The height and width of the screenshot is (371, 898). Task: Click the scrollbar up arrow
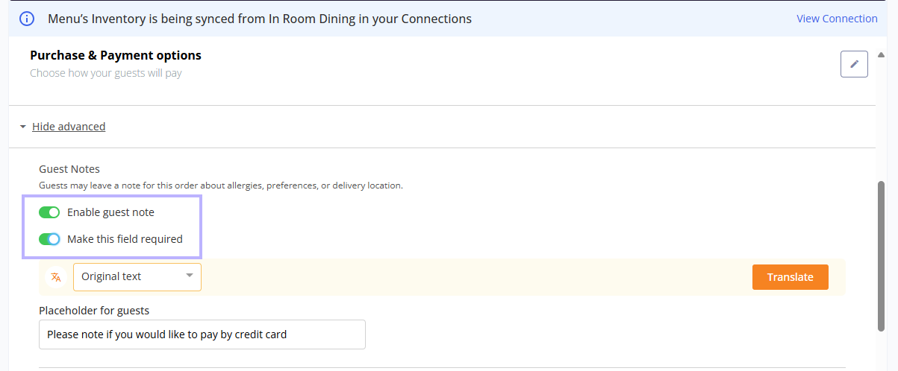coord(882,54)
